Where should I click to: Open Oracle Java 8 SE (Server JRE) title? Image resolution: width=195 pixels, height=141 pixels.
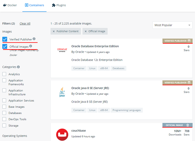90,88
